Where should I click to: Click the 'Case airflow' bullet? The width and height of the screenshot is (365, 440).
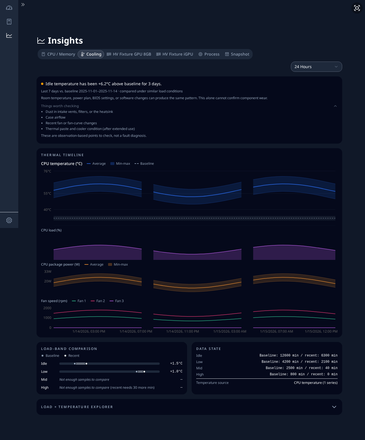click(56, 117)
